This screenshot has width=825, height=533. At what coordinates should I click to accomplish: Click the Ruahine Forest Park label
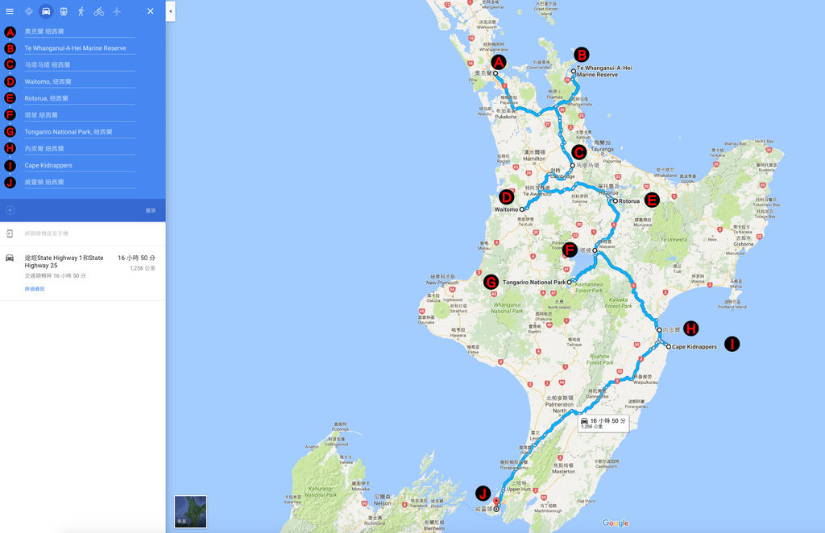tap(599, 360)
